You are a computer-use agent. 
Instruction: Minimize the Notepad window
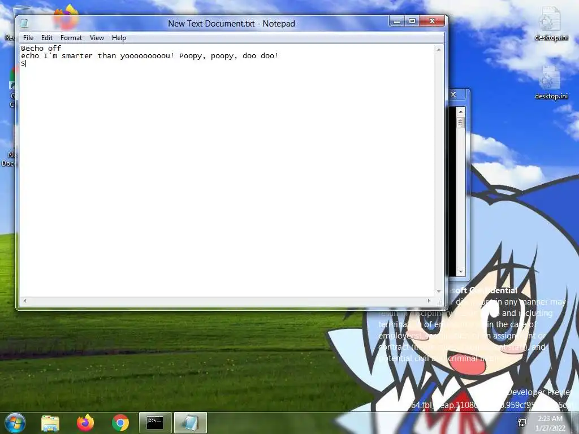(x=397, y=21)
